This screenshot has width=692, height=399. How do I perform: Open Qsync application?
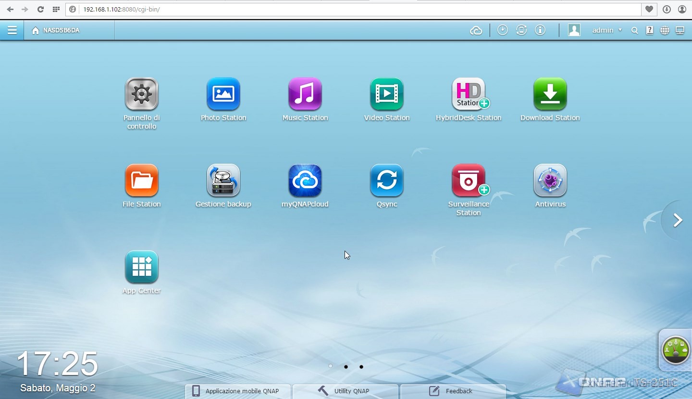[387, 181]
